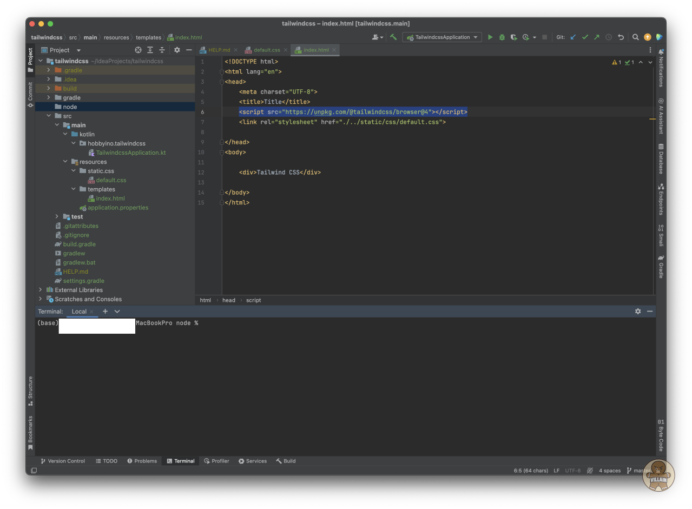Click Git update project arrow icon

[x=573, y=37]
